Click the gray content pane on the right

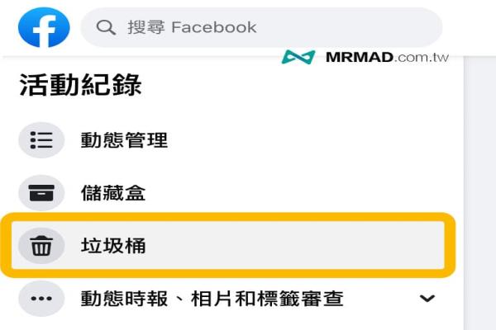479,193
